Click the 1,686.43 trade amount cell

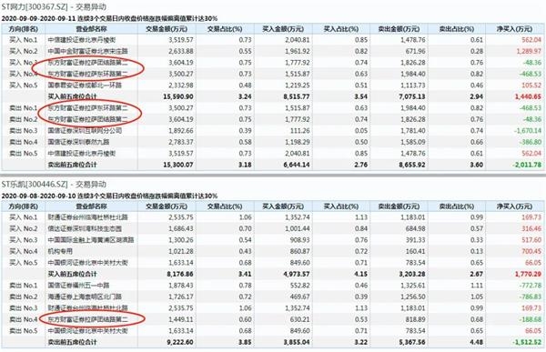pyautogui.click(x=180, y=228)
